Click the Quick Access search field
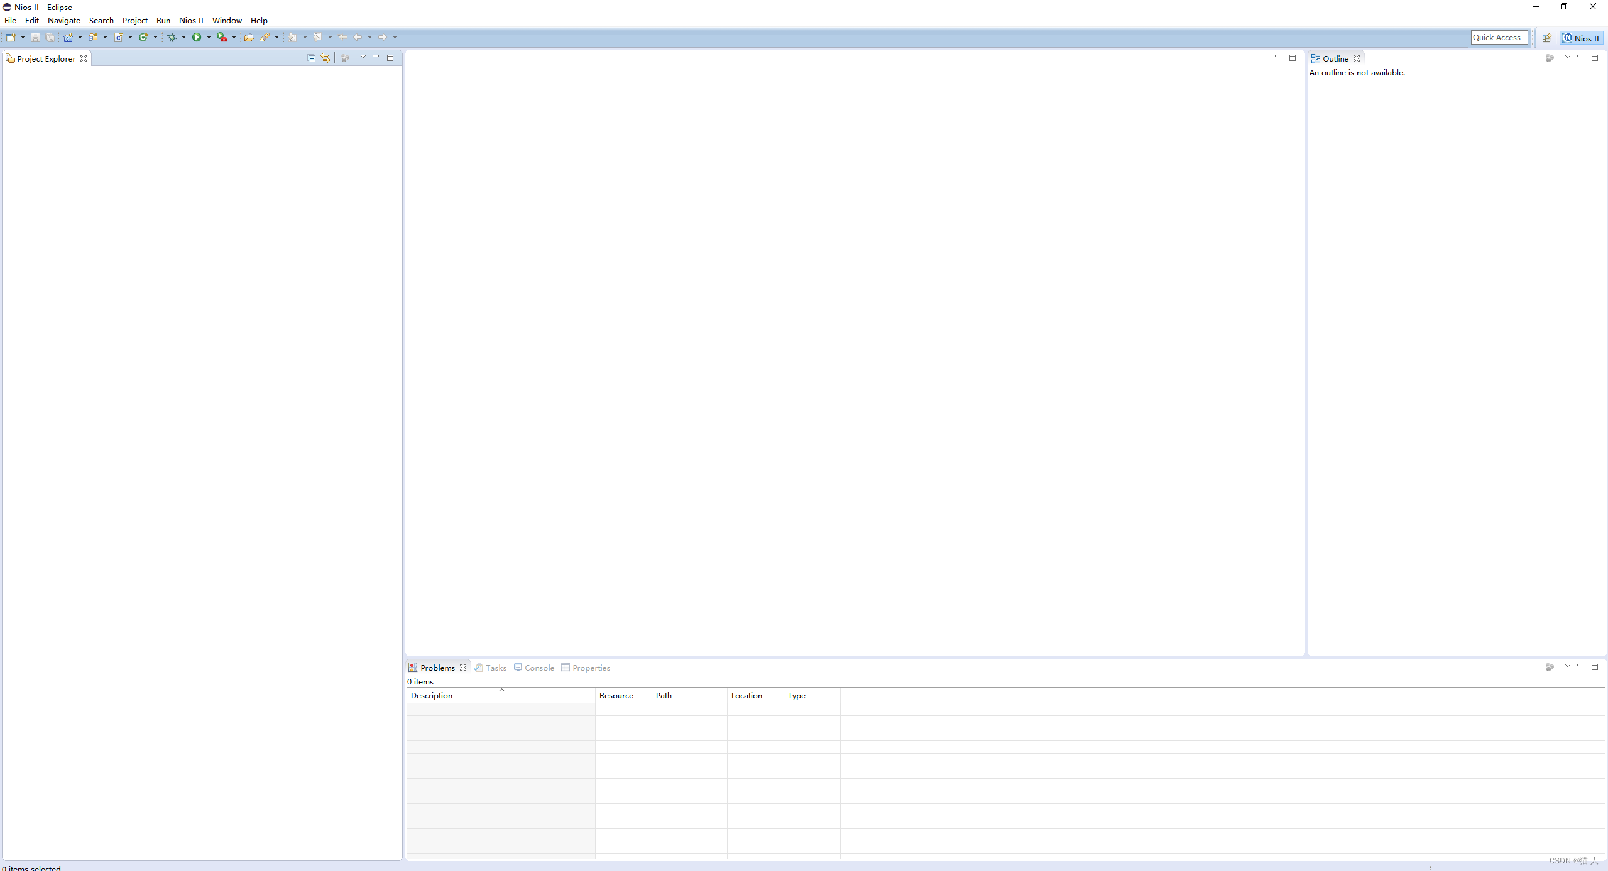This screenshot has height=871, width=1608. 1499,38
